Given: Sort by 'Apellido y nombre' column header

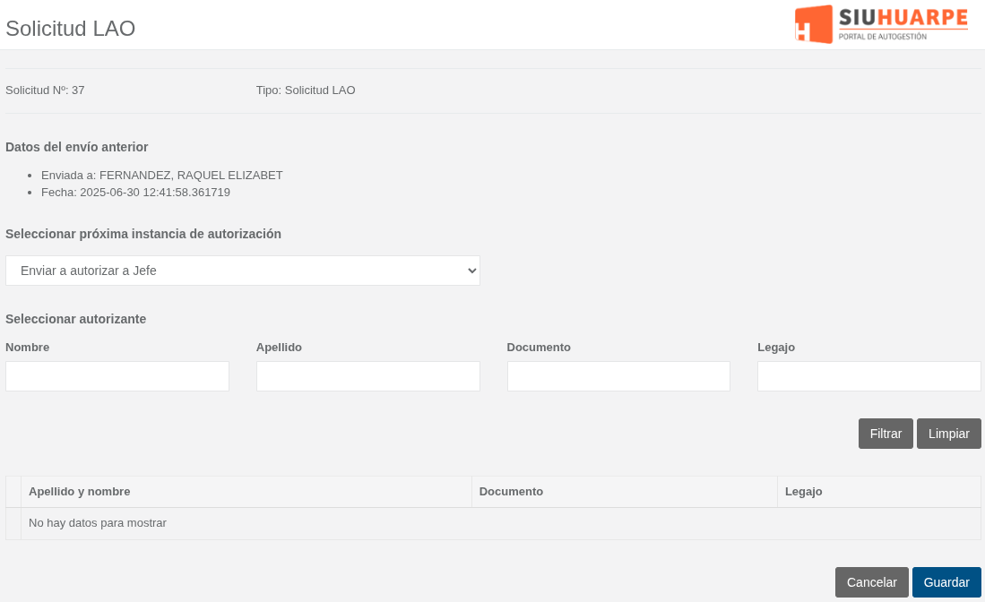Looking at the screenshot, I should point(80,492).
